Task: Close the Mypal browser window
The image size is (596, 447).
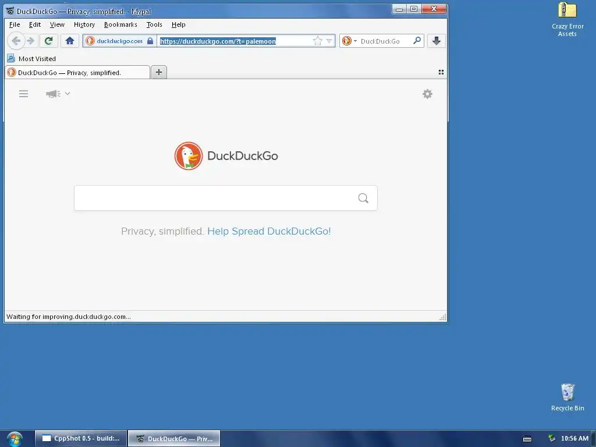Action: point(434,9)
